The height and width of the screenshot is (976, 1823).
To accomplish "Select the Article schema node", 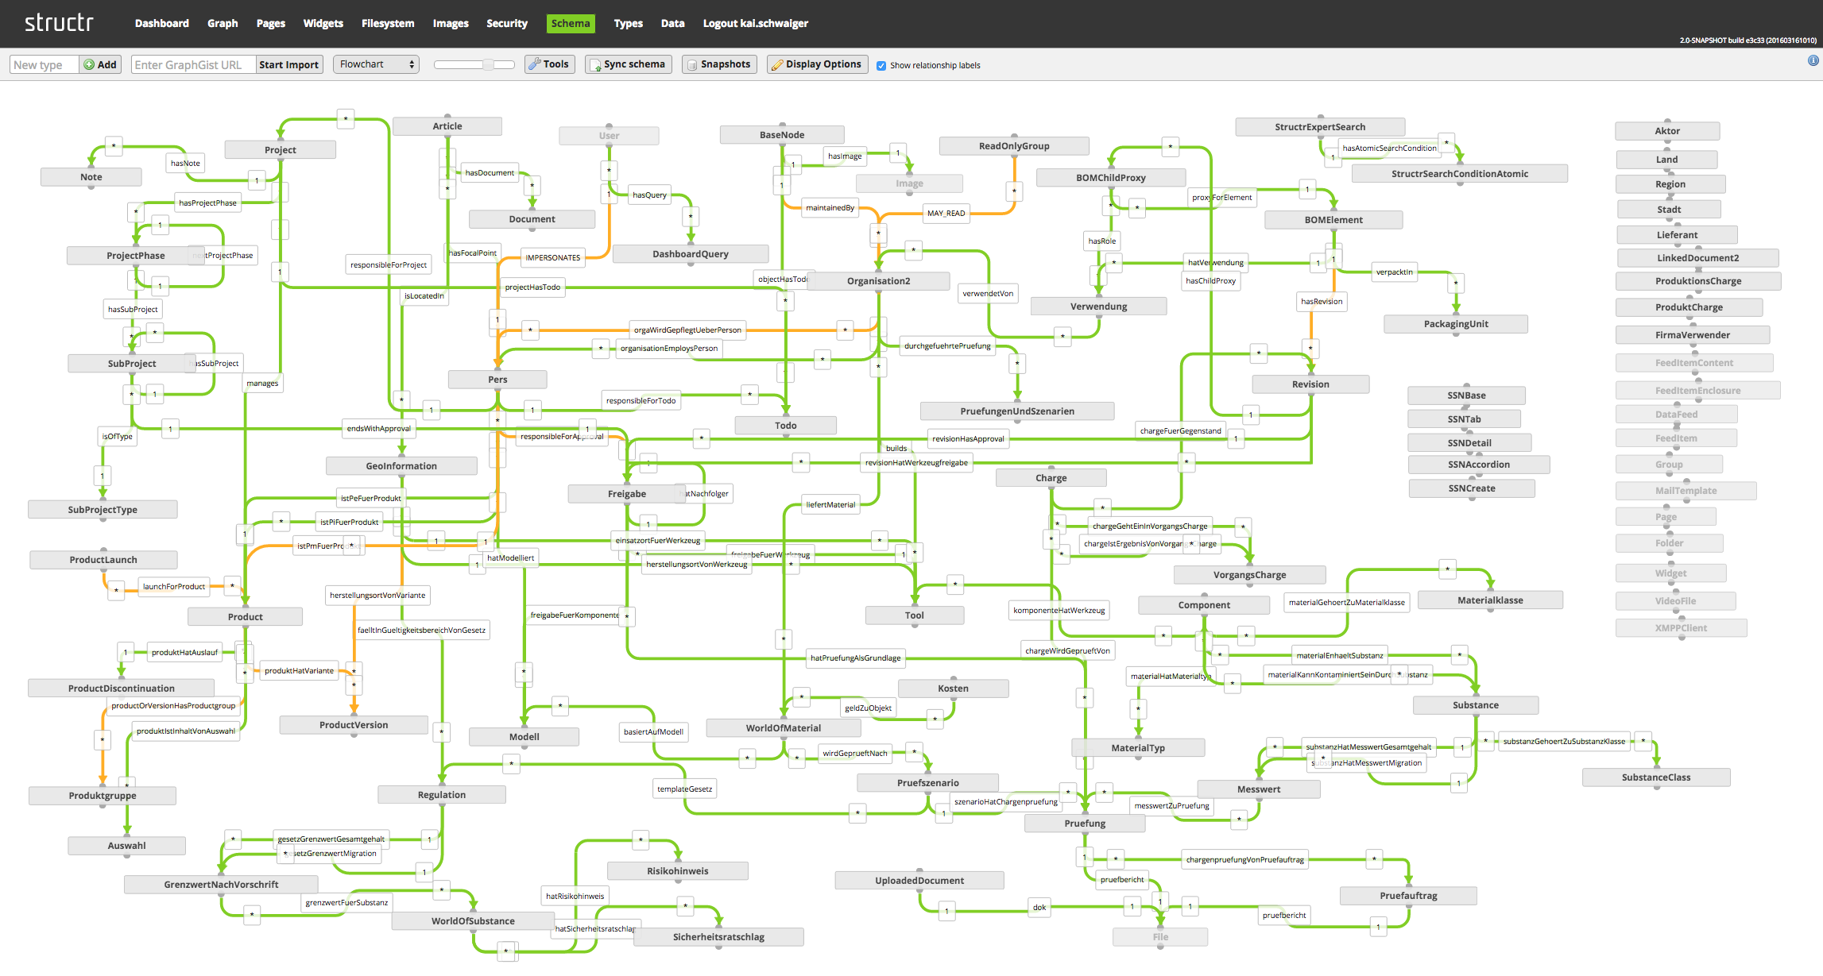I will pyautogui.click(x=447, y=125).
